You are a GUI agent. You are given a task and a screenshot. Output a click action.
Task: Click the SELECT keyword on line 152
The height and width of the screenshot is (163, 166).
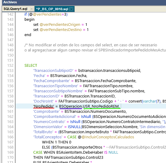pos(31,66)
